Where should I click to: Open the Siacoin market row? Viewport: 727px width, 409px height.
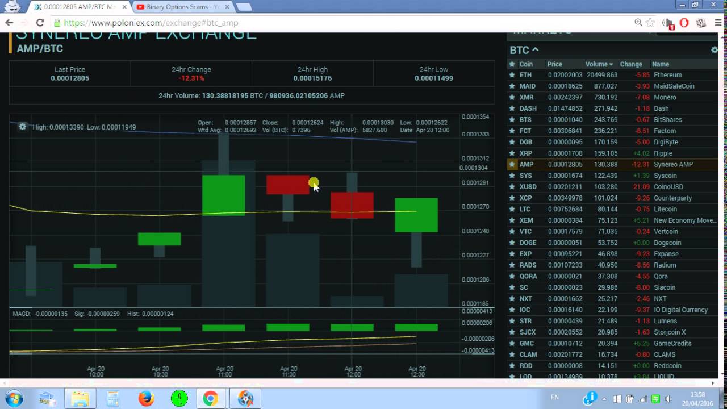[x=612, y=287]
